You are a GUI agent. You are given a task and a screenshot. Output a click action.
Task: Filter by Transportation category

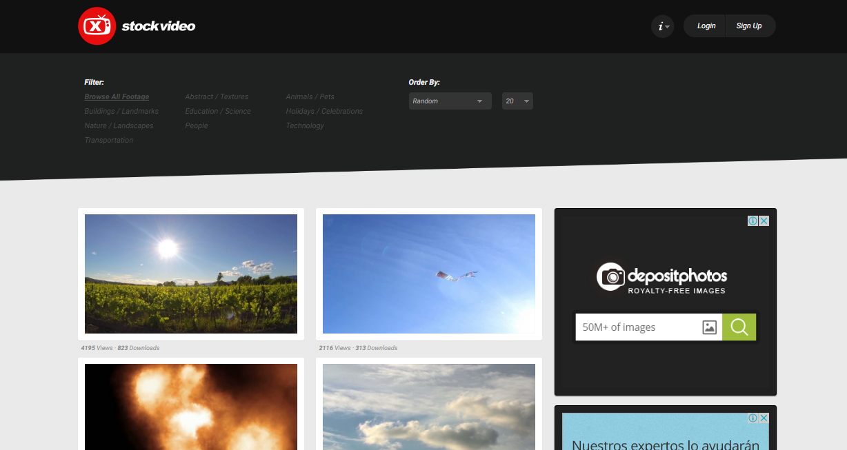[109, 141]
